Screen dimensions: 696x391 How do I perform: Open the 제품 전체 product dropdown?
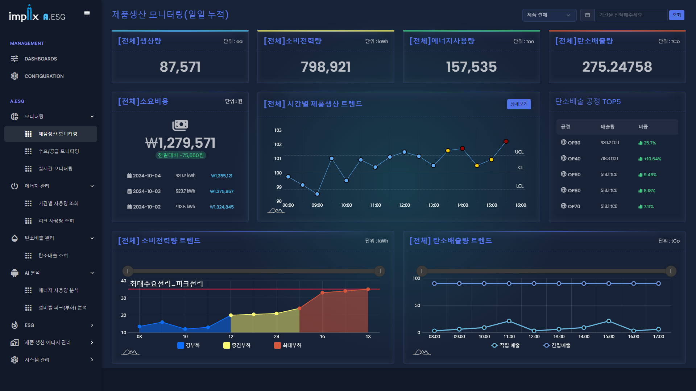coord(549,15)
